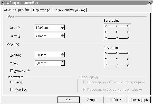Increase Πλάτος value with up arrow
This screenshot has width=153, height=105.
[62, 54]
